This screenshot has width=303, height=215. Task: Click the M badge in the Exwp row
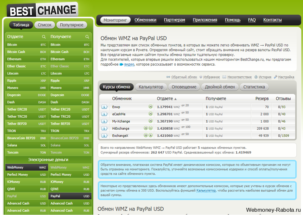150,106
